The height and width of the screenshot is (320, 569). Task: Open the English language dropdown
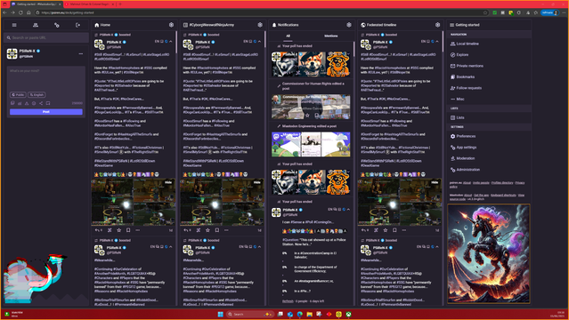pyautogui.click(x=37, y=94)
